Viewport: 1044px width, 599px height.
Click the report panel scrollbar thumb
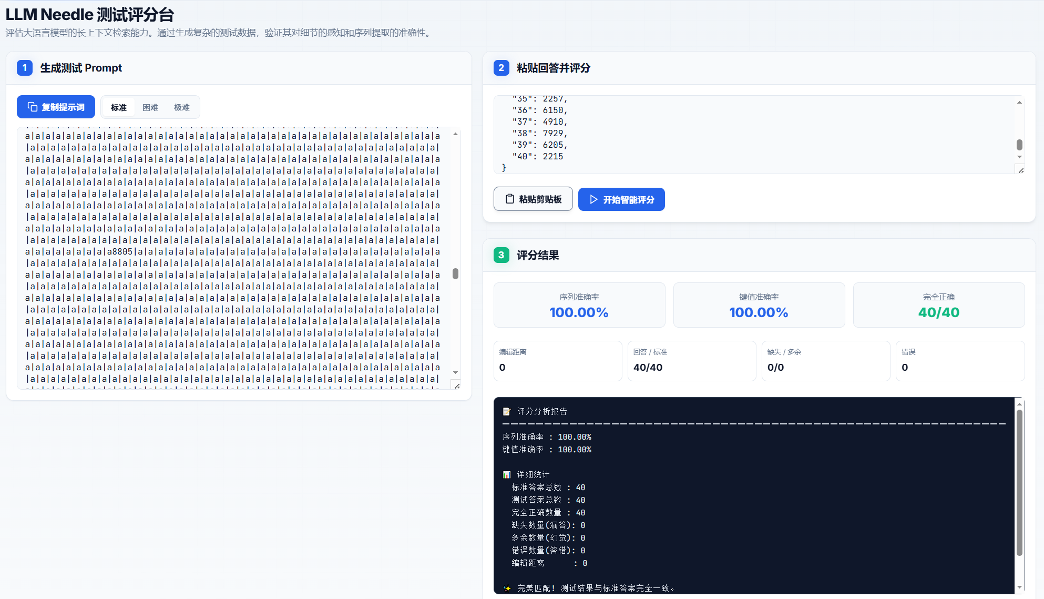click(x=1019, y=482)
